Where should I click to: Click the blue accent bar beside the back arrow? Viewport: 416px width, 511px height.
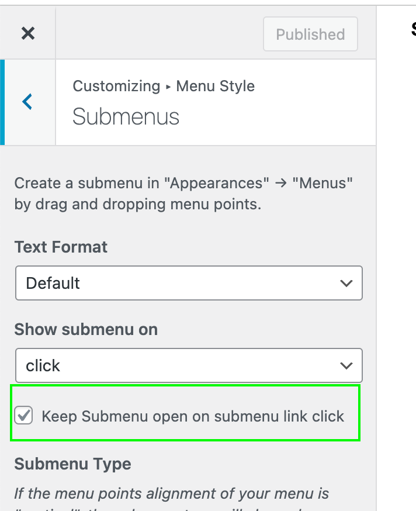2,101
